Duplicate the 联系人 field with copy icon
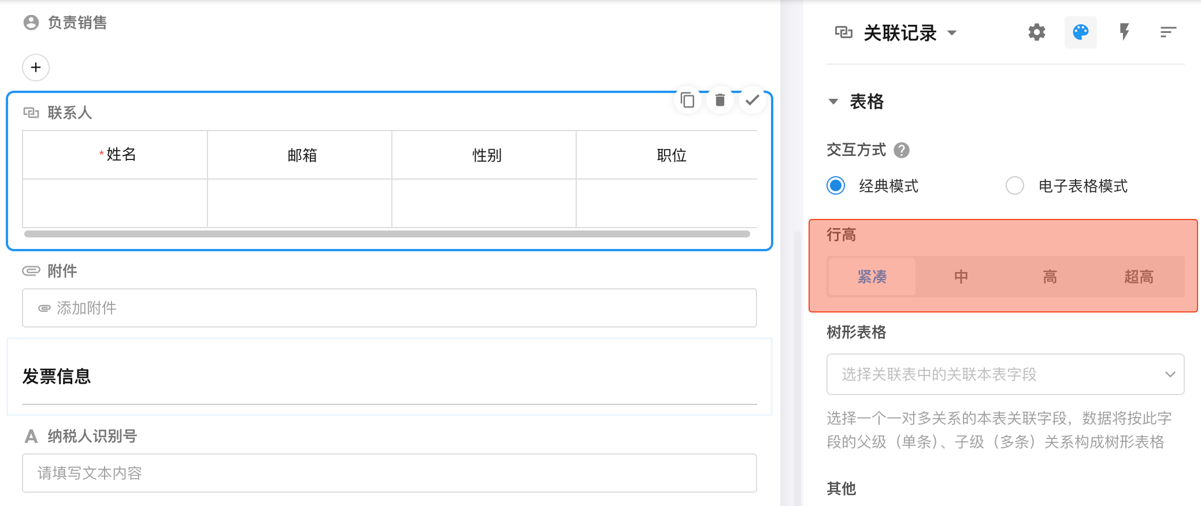 coord(687,101)
